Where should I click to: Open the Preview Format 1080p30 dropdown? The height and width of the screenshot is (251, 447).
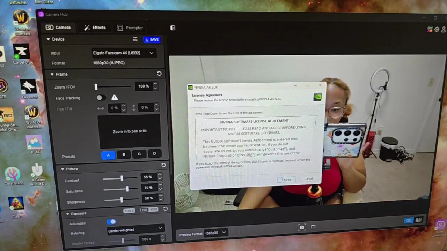[x=215, y=233]
